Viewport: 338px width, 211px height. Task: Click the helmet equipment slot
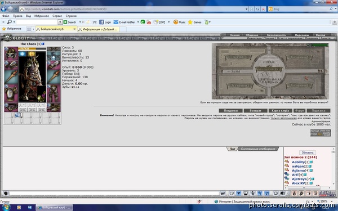(11, 53)
